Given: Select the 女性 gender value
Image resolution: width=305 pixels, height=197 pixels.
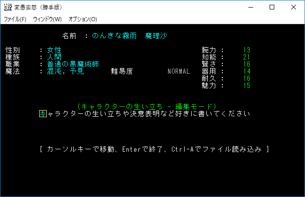Looking at the screenshot, I should click(x=54, y=50).
